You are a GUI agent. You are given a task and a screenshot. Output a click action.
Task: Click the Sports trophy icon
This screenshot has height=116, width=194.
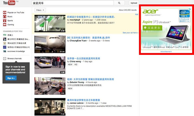coord(5,21)
